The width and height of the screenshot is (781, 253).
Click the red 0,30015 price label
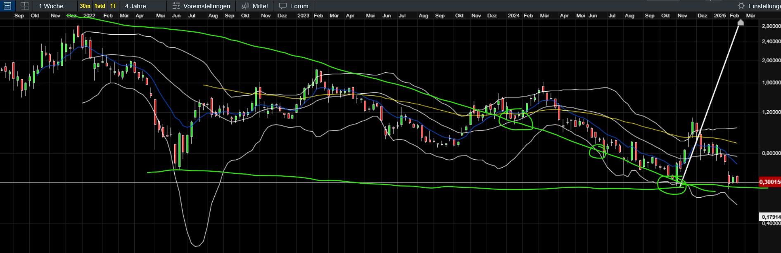770,182
